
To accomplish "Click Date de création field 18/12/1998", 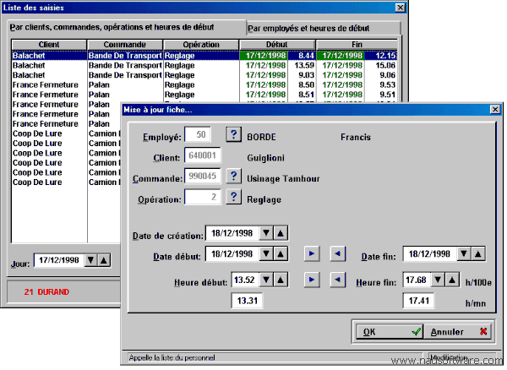I will pos(232,233).
